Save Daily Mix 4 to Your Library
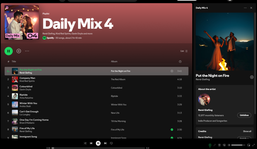Screen dimensions: 257x149 coord(19,51)
